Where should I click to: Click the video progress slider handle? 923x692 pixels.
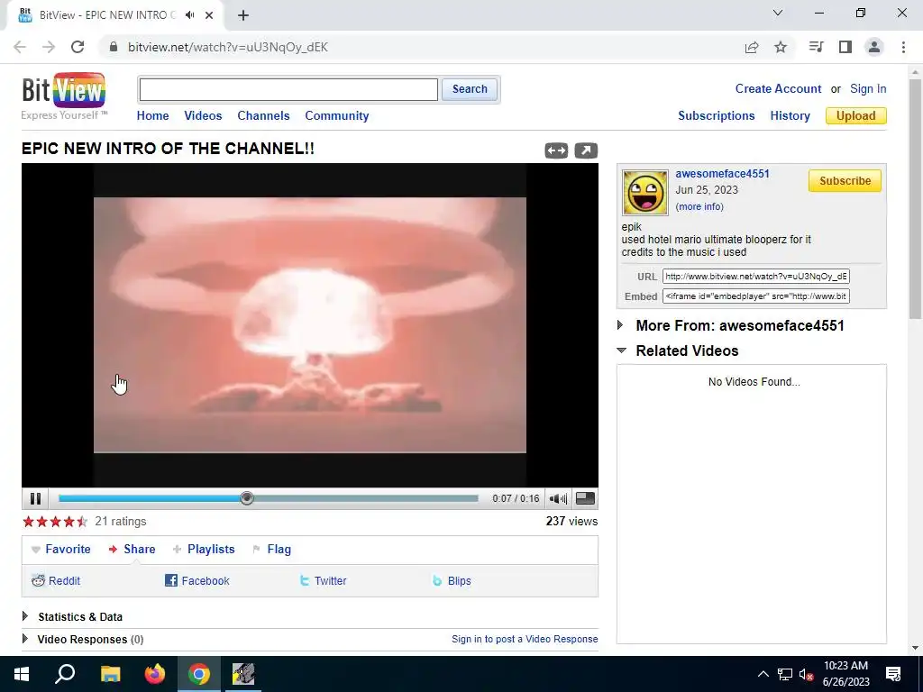pos(247,498)
